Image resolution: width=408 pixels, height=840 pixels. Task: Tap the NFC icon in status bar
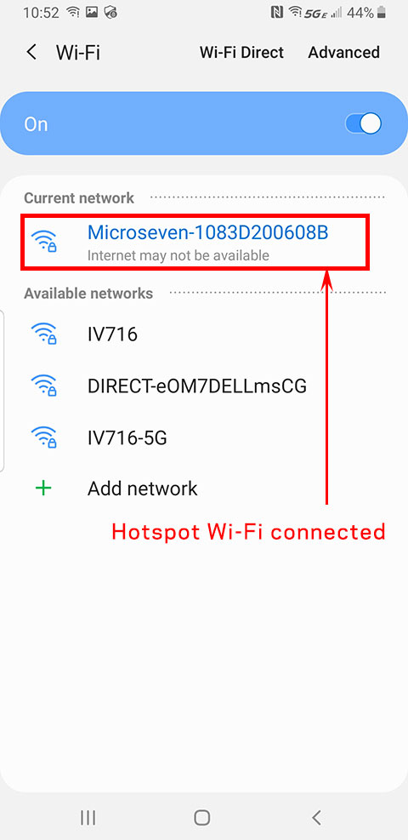pos(277,13)
